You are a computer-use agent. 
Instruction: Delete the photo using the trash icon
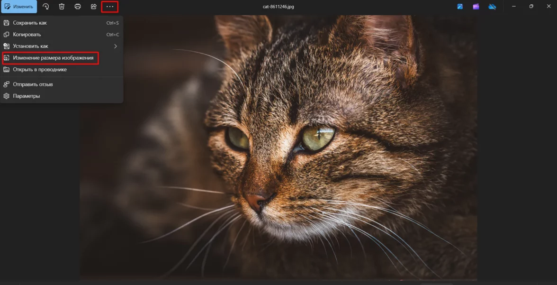62,7
